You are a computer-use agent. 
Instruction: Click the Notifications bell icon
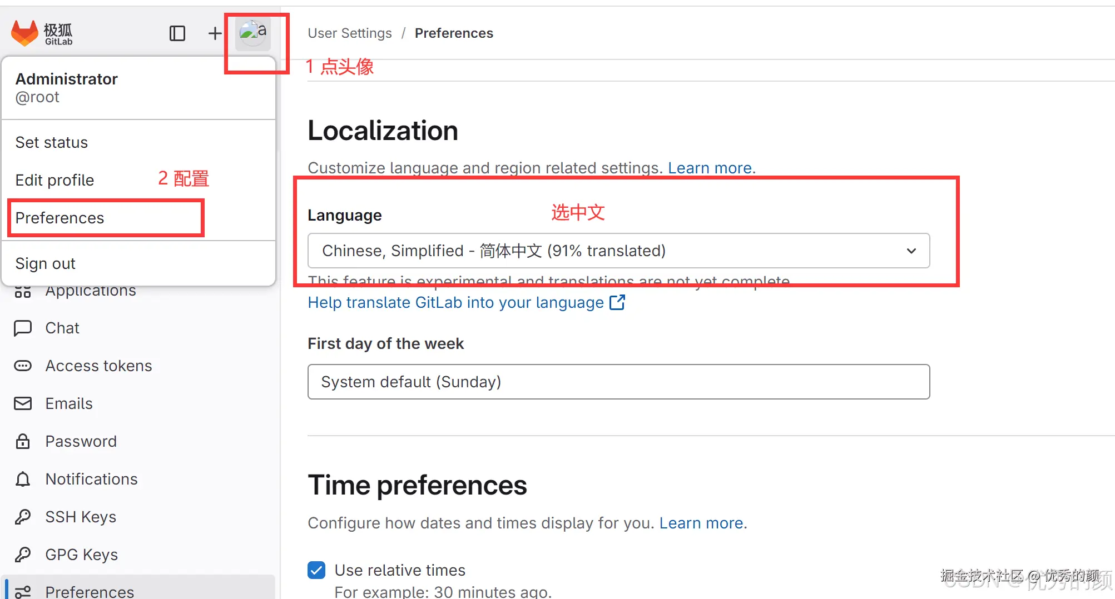(23, 479)
